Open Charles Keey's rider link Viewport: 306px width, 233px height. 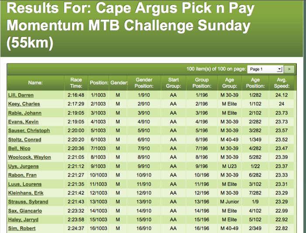(24, 104)
